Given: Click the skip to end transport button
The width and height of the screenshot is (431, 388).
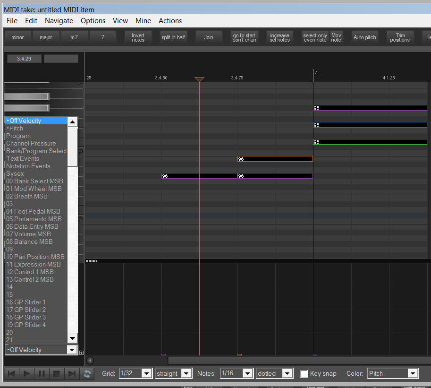Looking at the screenshot, I should [72, 374].
